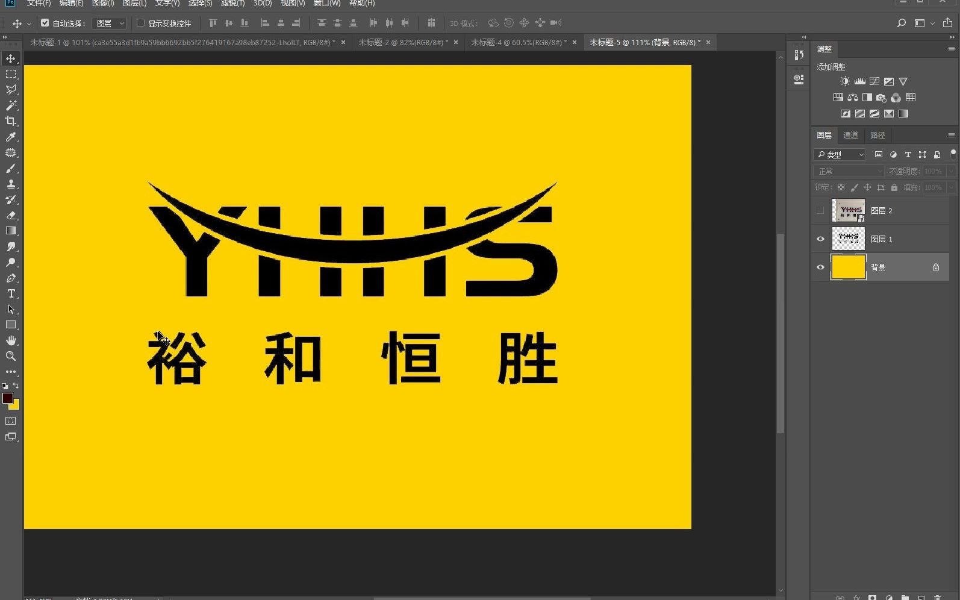
Task: Add a Brightness/Contrast adjustment
Action: pyautogui.click(x=846, y=81)
